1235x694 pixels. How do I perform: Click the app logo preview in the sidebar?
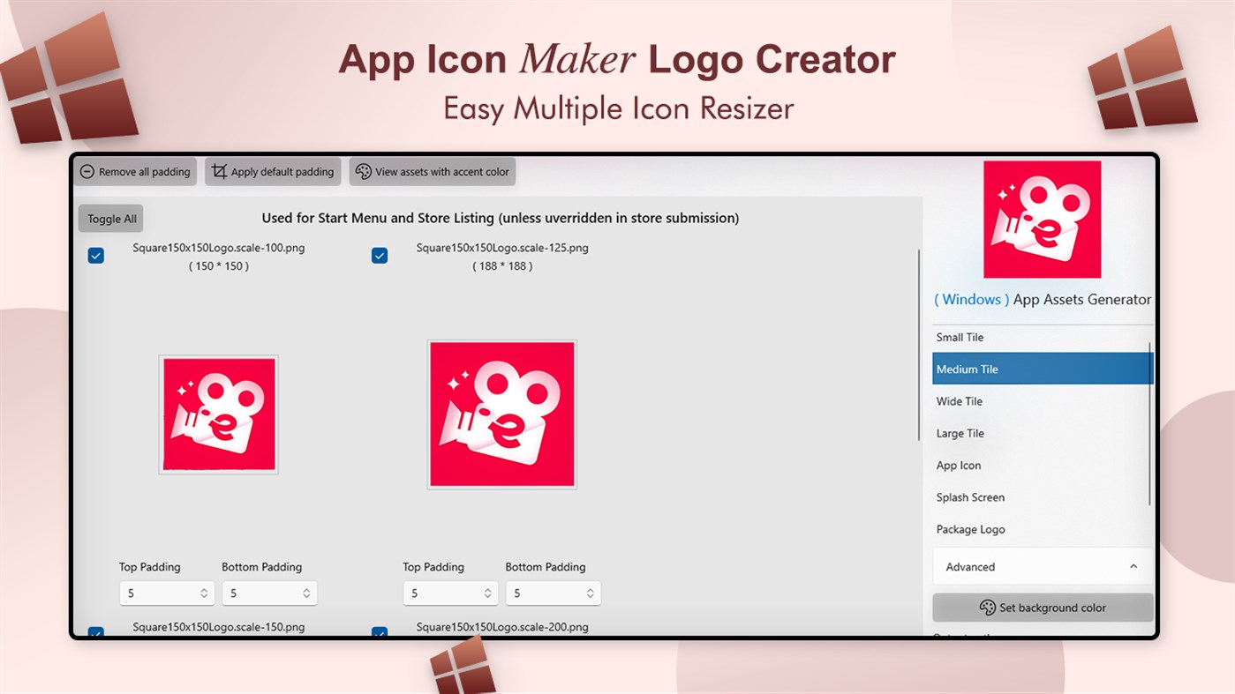1042,220
